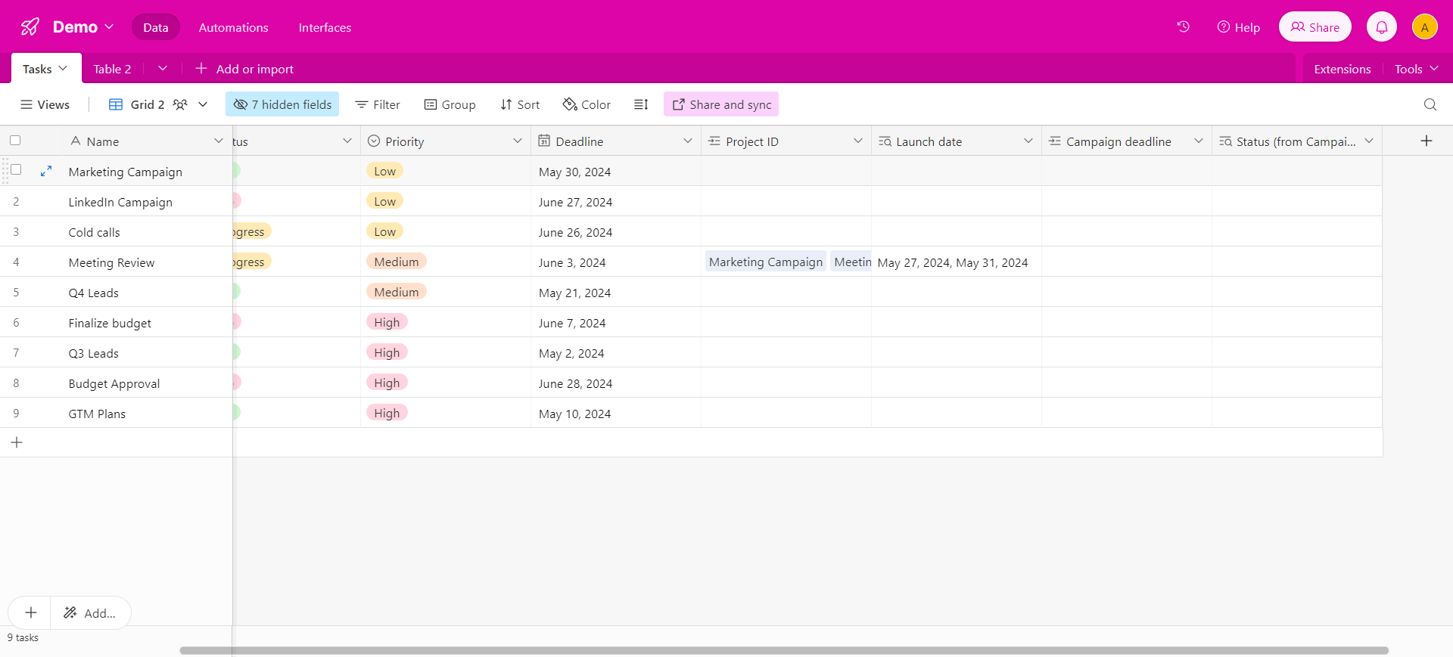Open Sort options

520,104
